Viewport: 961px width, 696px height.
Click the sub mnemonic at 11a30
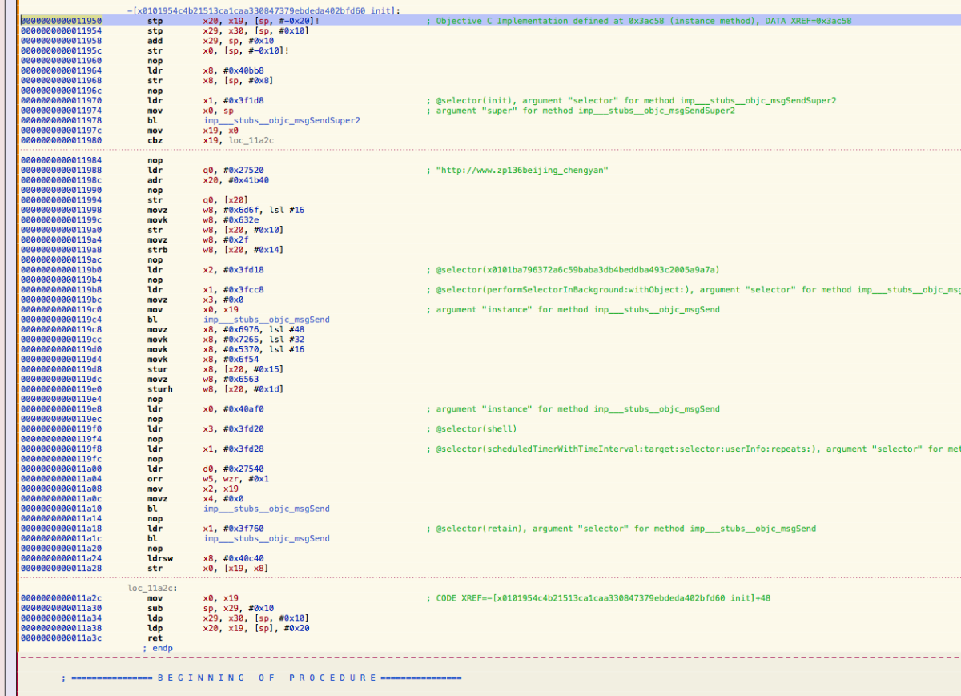tap(155, 608)
